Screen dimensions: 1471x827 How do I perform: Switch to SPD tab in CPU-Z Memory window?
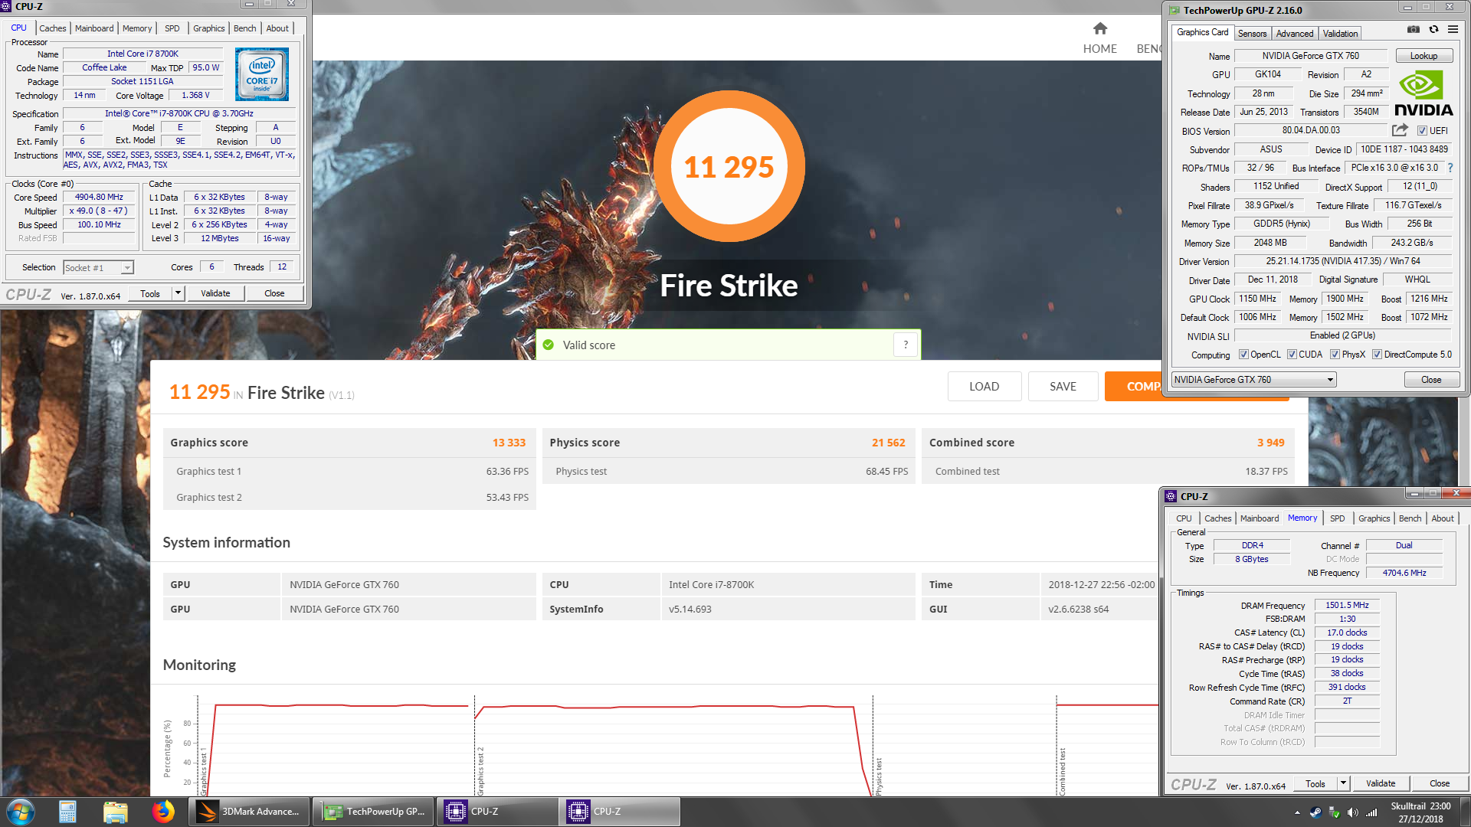(x=1337, y=518)
